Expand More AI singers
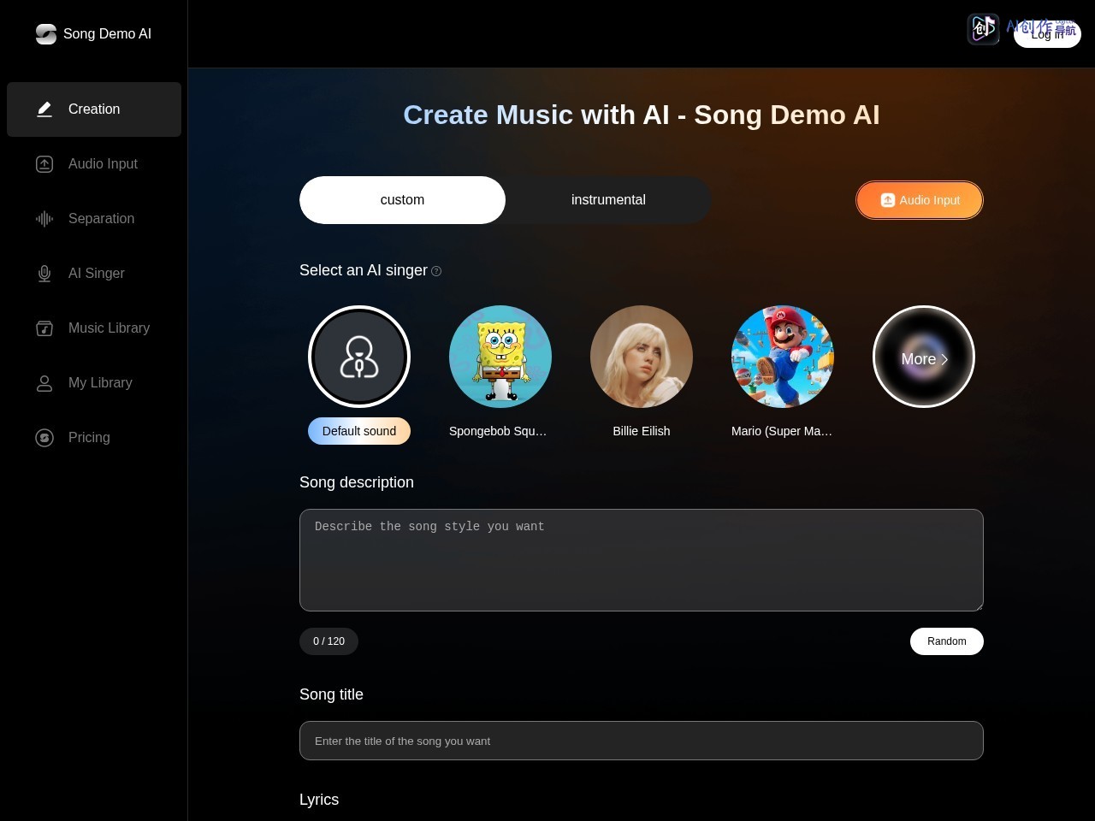This screenshot has height=821, width=1095. [924, 357]
